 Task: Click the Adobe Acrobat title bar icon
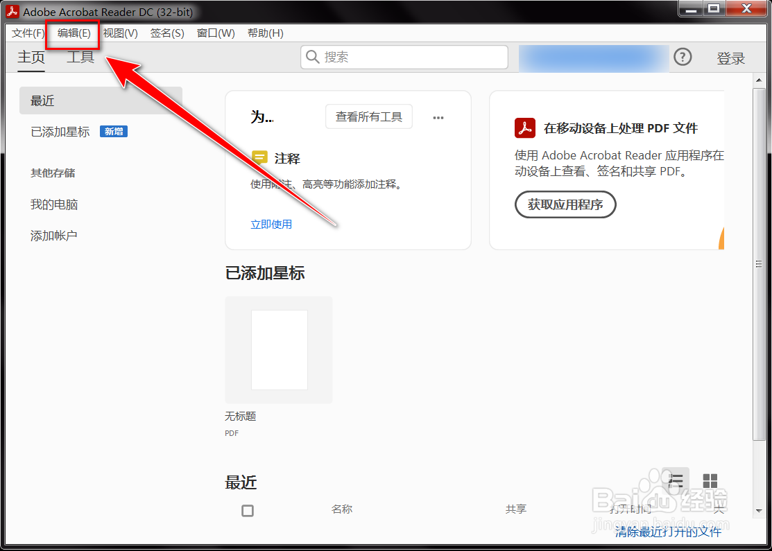click(x=12, y=11)
